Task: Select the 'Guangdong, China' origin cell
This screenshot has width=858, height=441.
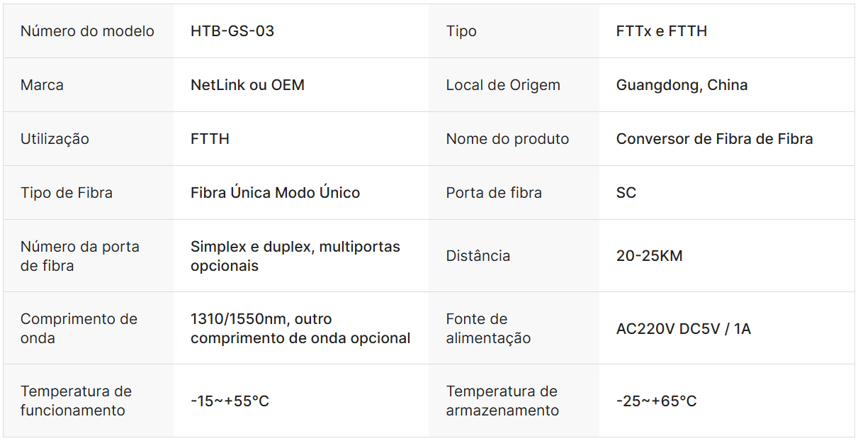Action: pos(682,85)
